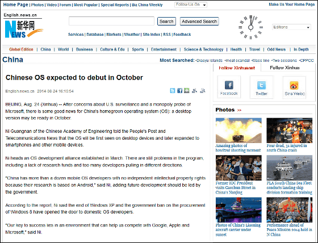The image size is (318, 243).
Task: Open the Site Index link
Action: click(152, 35)
